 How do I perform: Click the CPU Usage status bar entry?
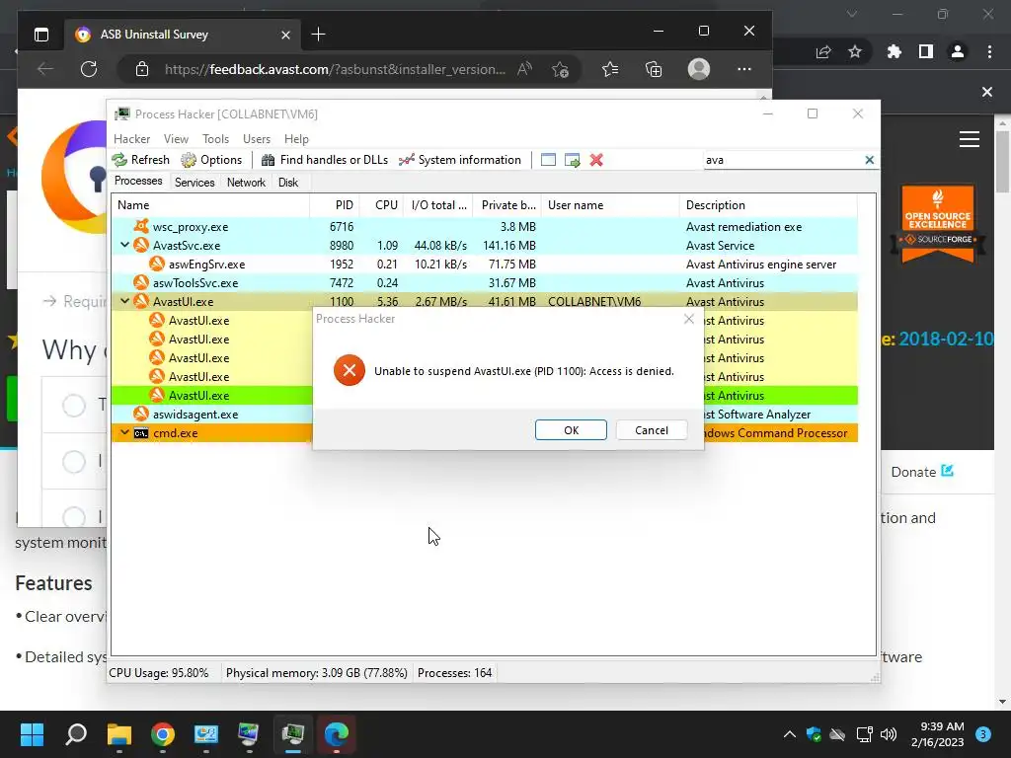tap(159, 673)
